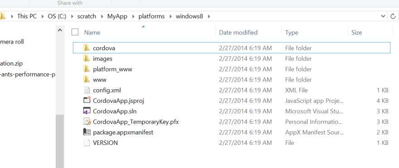Select the VERSION file name

click(106, 143)
